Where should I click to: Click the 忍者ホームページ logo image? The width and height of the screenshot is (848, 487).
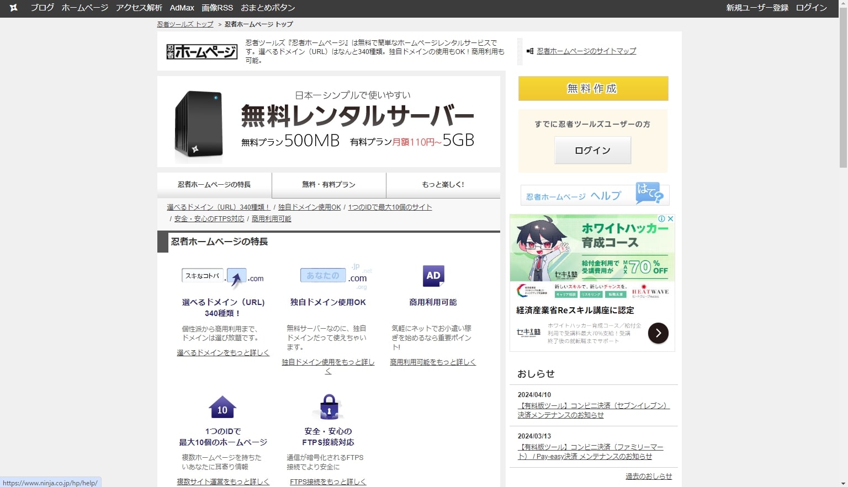pyautogui.click(x=202, y=51)
